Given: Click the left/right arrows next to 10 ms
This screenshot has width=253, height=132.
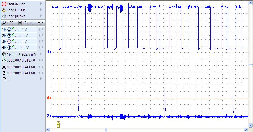Looking at the screenshot, I should pos(41,23).
